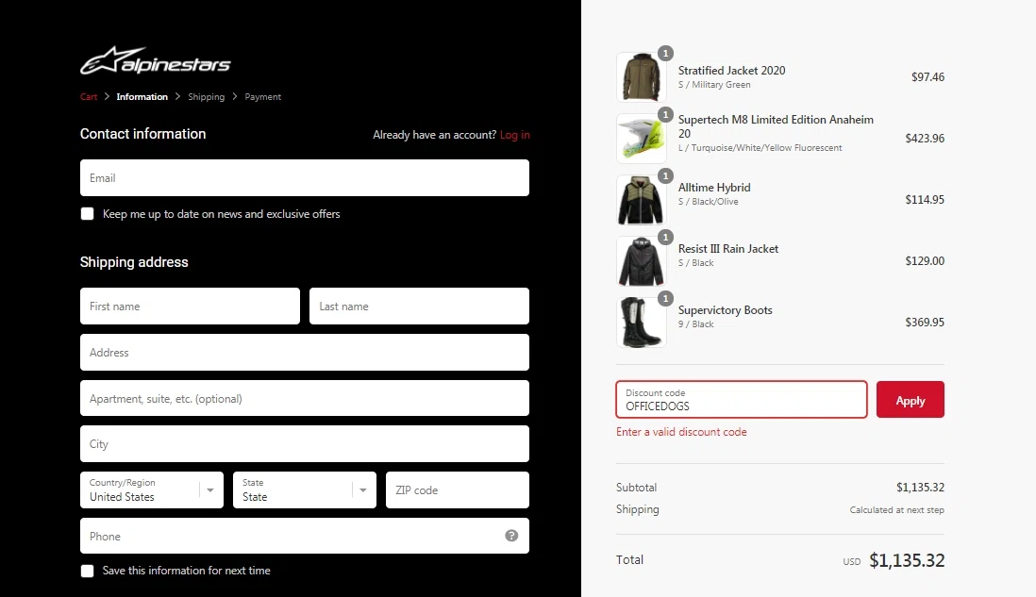Click the Supervictory Boots product image
This screenshot has height=597, width=1036.
[641, 323]
